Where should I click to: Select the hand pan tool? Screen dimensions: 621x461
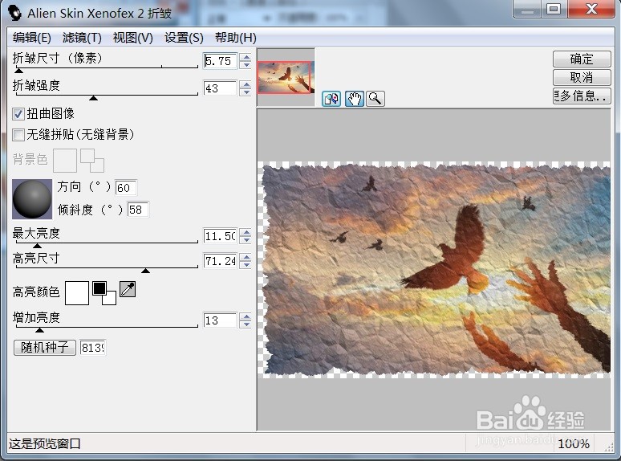(x=354, y=99)
